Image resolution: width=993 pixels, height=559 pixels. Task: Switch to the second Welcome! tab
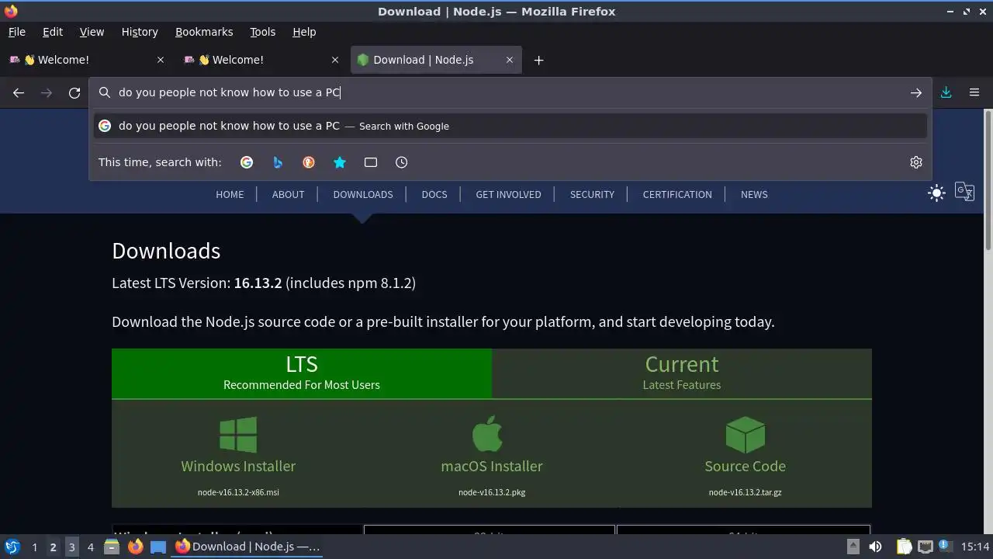click(x=260, y=60)
